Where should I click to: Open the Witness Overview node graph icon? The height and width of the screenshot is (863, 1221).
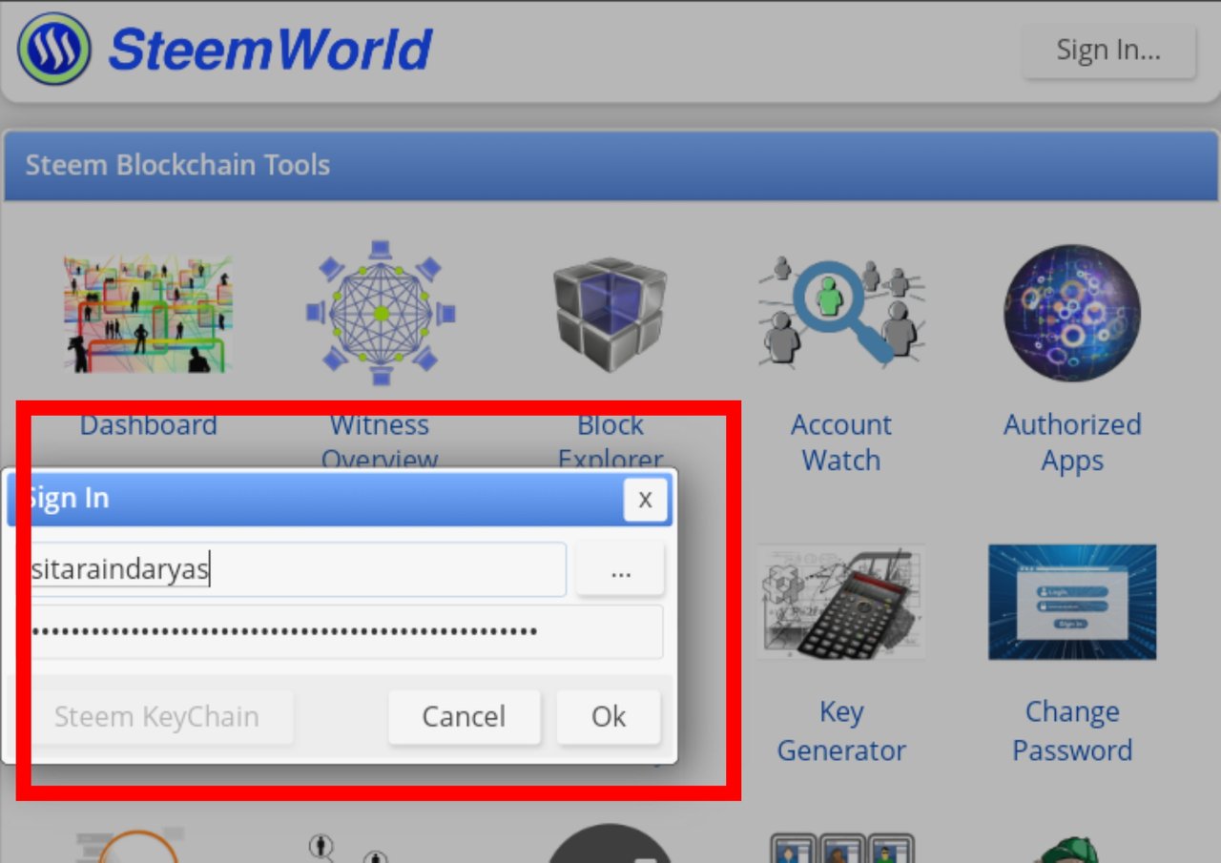(x=381, y=313)
